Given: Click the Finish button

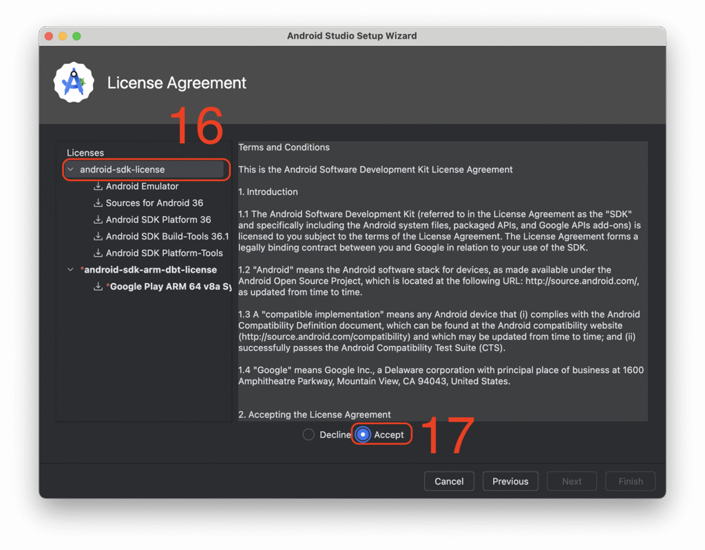Looking at the screenshot, I should pyautogui.click(x=630, y=481).
